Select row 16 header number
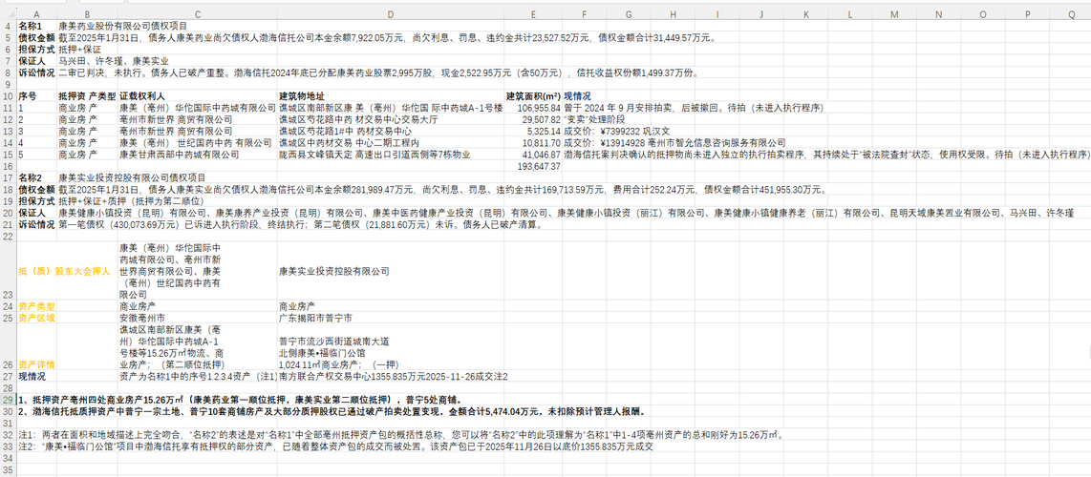 click(9, 167)
